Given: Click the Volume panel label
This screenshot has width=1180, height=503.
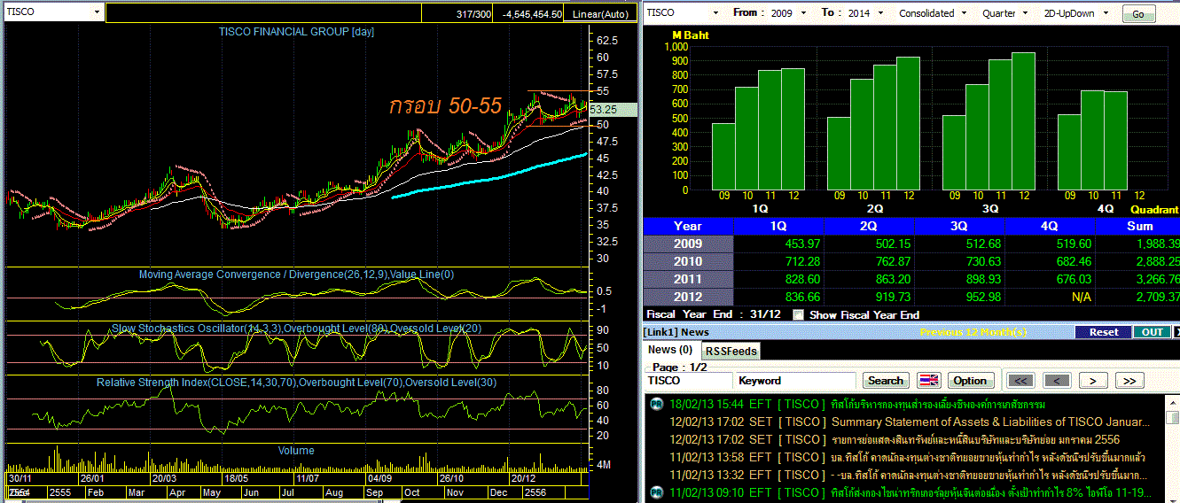Looking at the screenshot, I should tap(296, 451).
